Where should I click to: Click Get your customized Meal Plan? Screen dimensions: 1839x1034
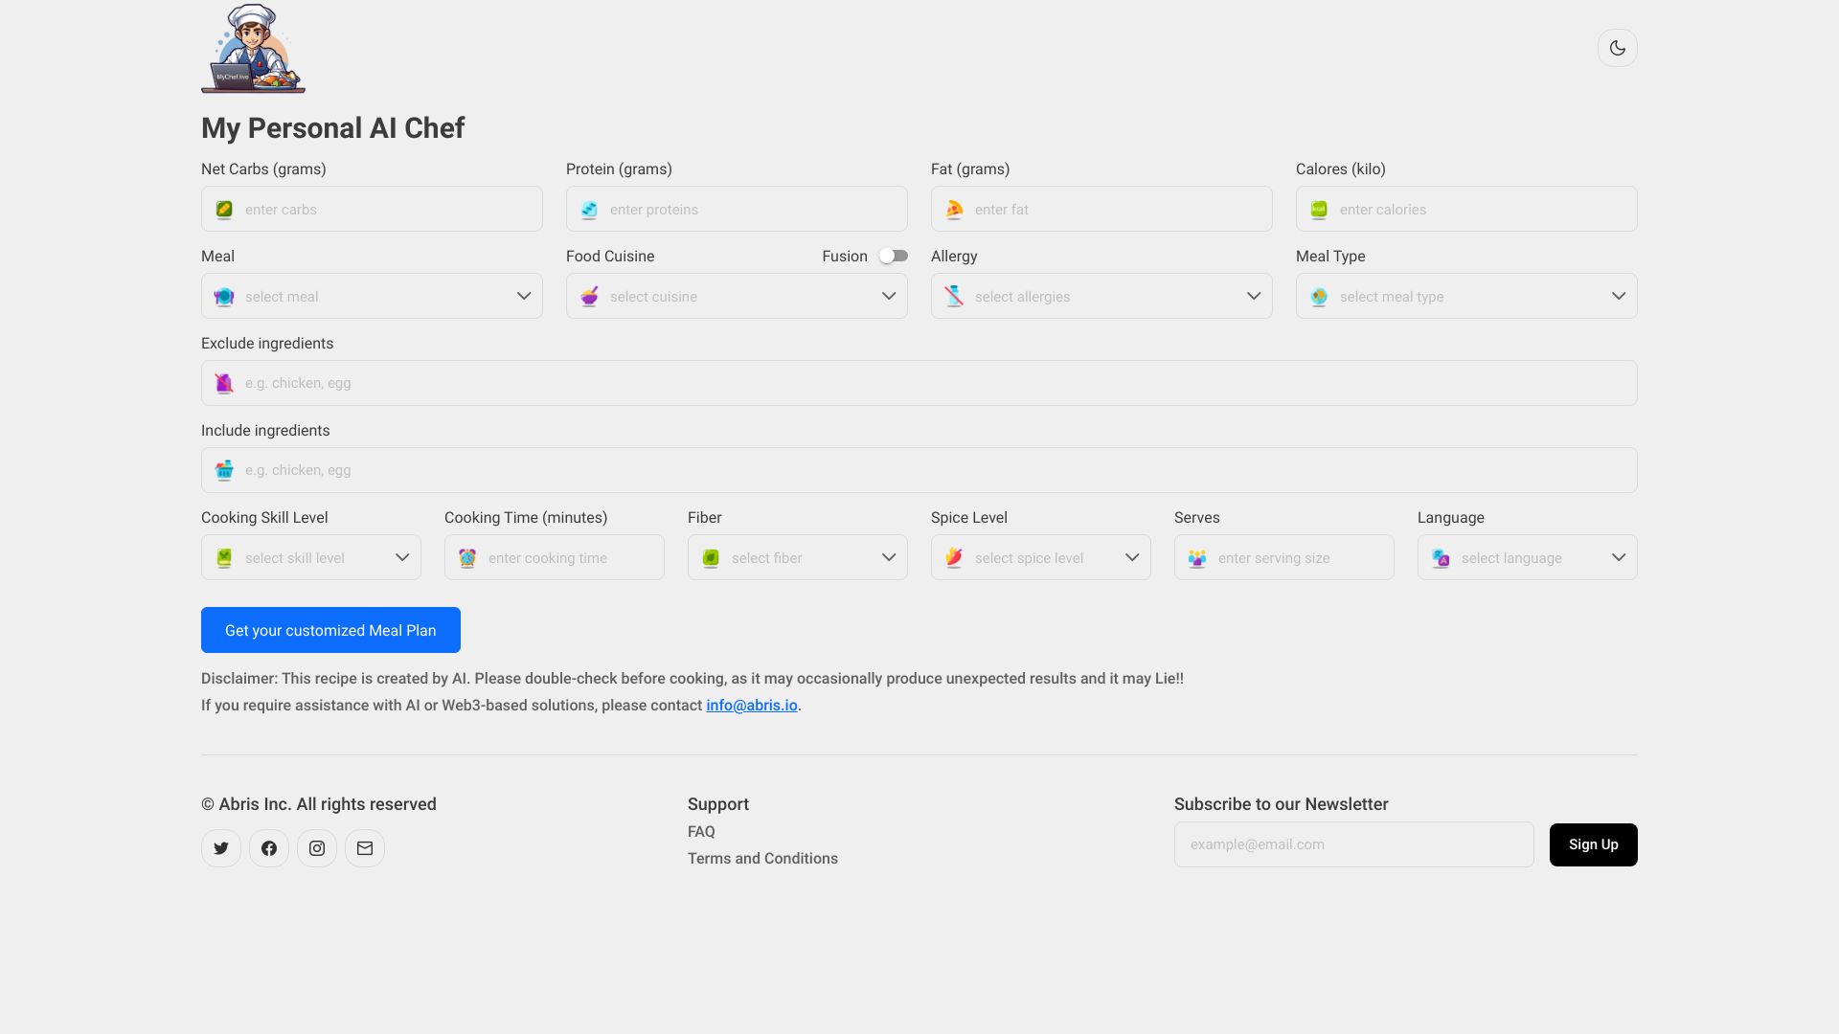329,630
